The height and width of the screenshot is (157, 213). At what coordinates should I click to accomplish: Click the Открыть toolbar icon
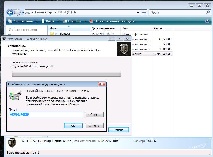pos(65,21)
